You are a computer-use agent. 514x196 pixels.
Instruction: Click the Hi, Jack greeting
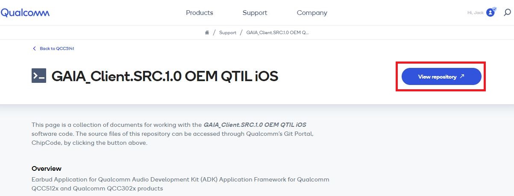[x=476, y=13]
